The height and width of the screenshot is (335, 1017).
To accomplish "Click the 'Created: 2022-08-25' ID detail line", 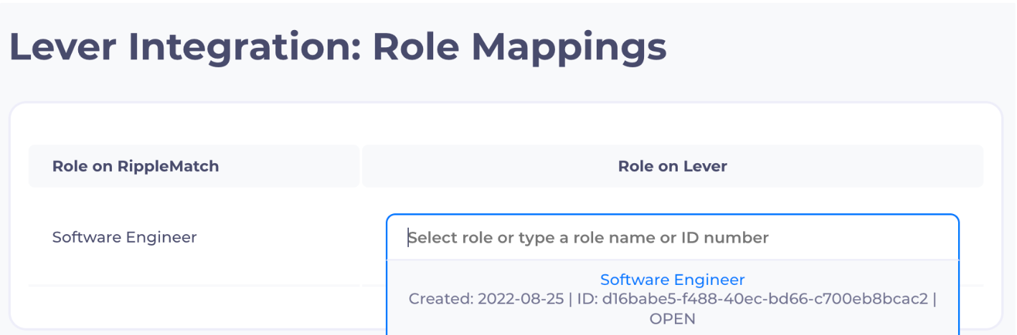I will (x=672, y=298).
